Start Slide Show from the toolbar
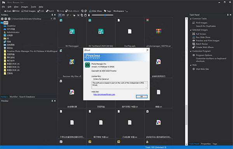Screen dimensions: 233x149 pos(96,11)
